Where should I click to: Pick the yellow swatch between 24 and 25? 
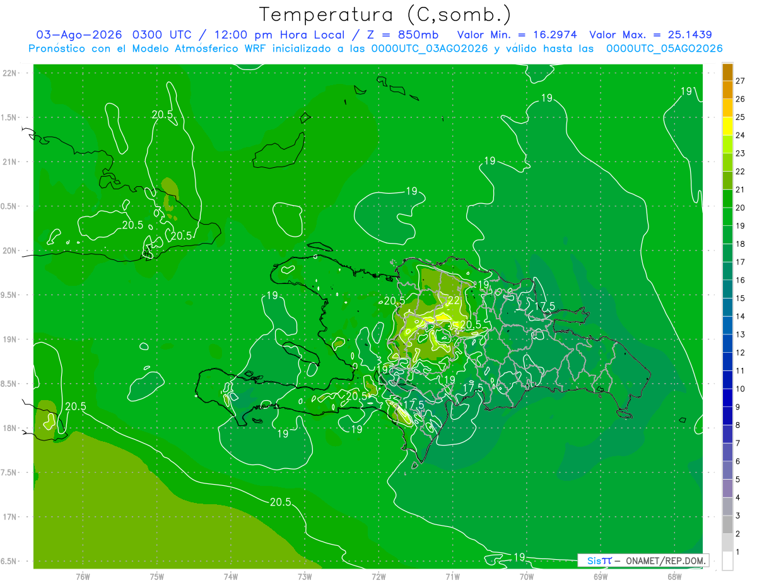[727, 126]
